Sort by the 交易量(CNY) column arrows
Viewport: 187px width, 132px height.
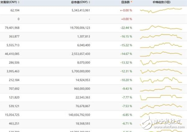pos(19,2)
